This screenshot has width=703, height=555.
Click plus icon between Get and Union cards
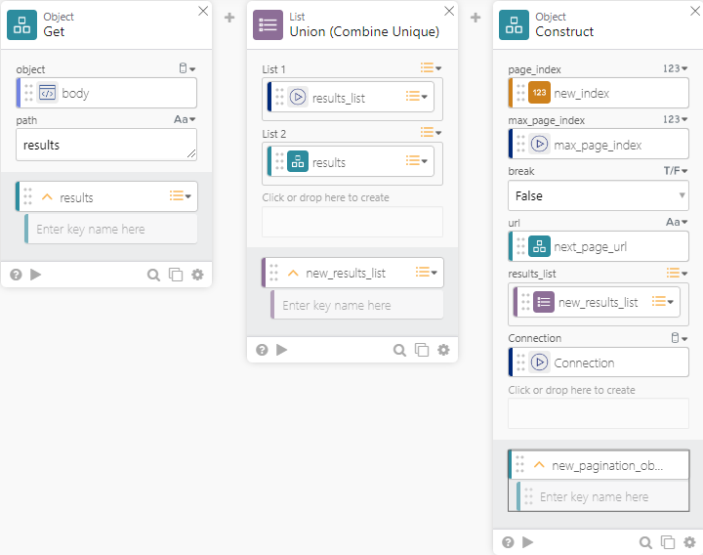pos(229,18)
